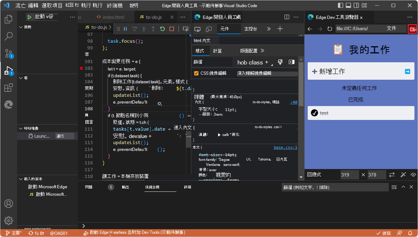418x237 pixels.
Task: Toggle device emulation icon in DevTools
Action: pos(209,29)
